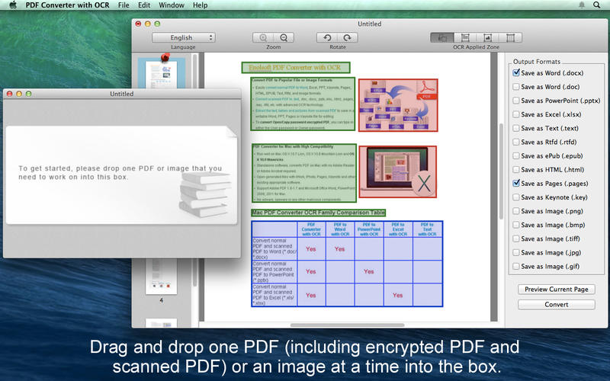Click the red pin on the page thumbnail
Screen dimensions: 610x381
pos(165,58)
